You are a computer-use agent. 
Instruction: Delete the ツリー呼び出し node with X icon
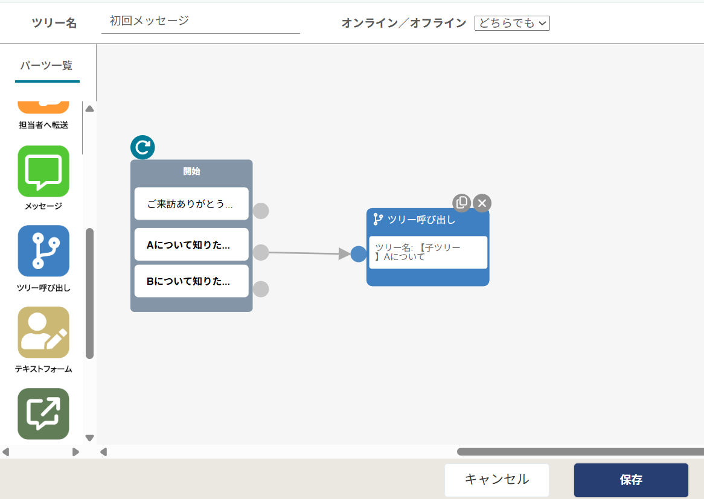(482, 203)
